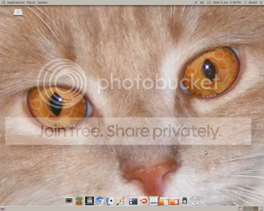Switch to the third workspace

[251, 209]
